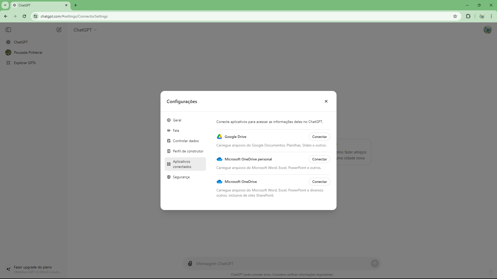
Task: Select the ChatGPT tab in browser
Action: coord(40,5)
